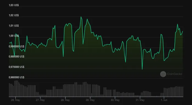Select the 28. May date label
The width and height of the screenshot is (192, 105).
[x=65, y=100]
